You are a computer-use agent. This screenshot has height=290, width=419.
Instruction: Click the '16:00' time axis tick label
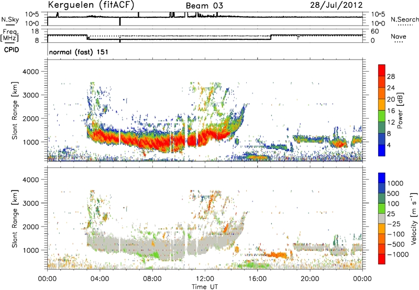(x=258, y=279)
